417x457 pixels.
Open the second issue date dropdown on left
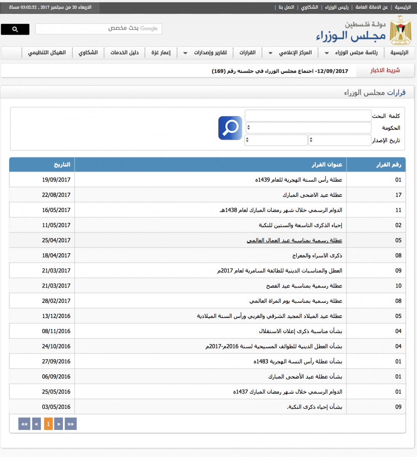coord(276,140)
